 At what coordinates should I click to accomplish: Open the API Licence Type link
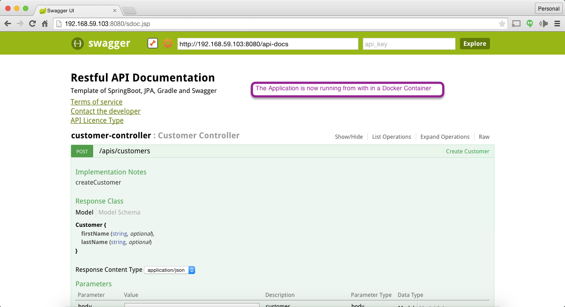(97, 120)
